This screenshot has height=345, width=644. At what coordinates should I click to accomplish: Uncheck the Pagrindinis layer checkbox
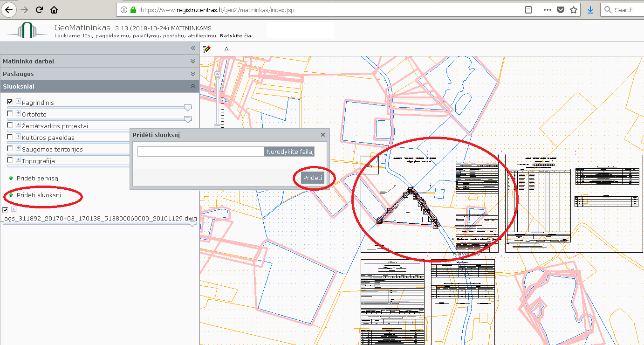click(10, 102)
